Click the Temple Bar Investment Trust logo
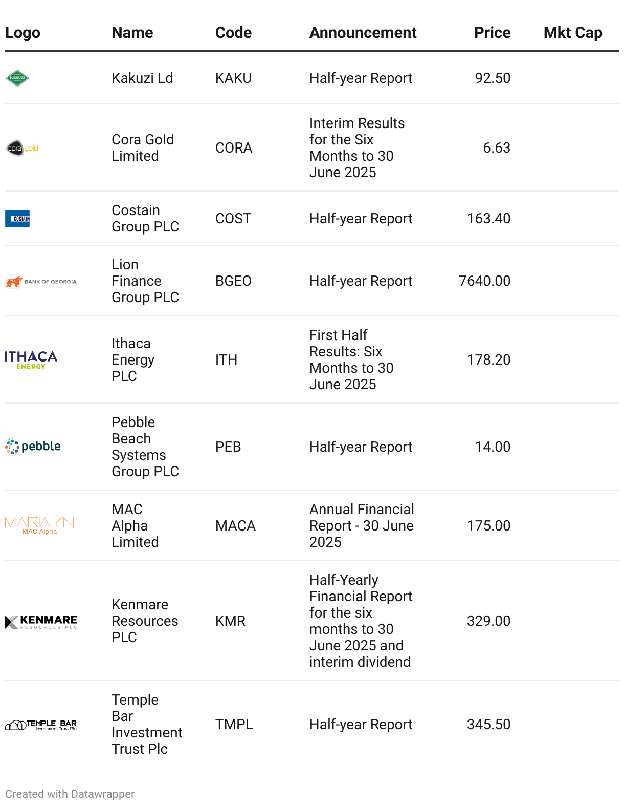624x806 pixels. coord(41,725)
